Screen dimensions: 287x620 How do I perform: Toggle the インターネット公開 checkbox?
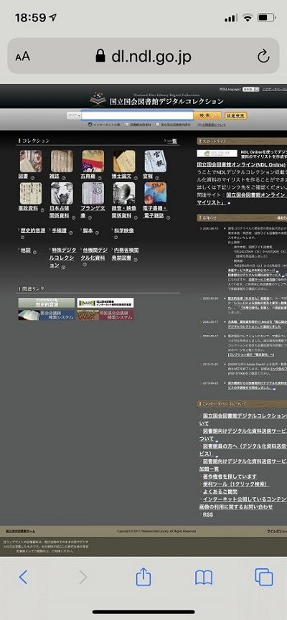tap(90, 124)
